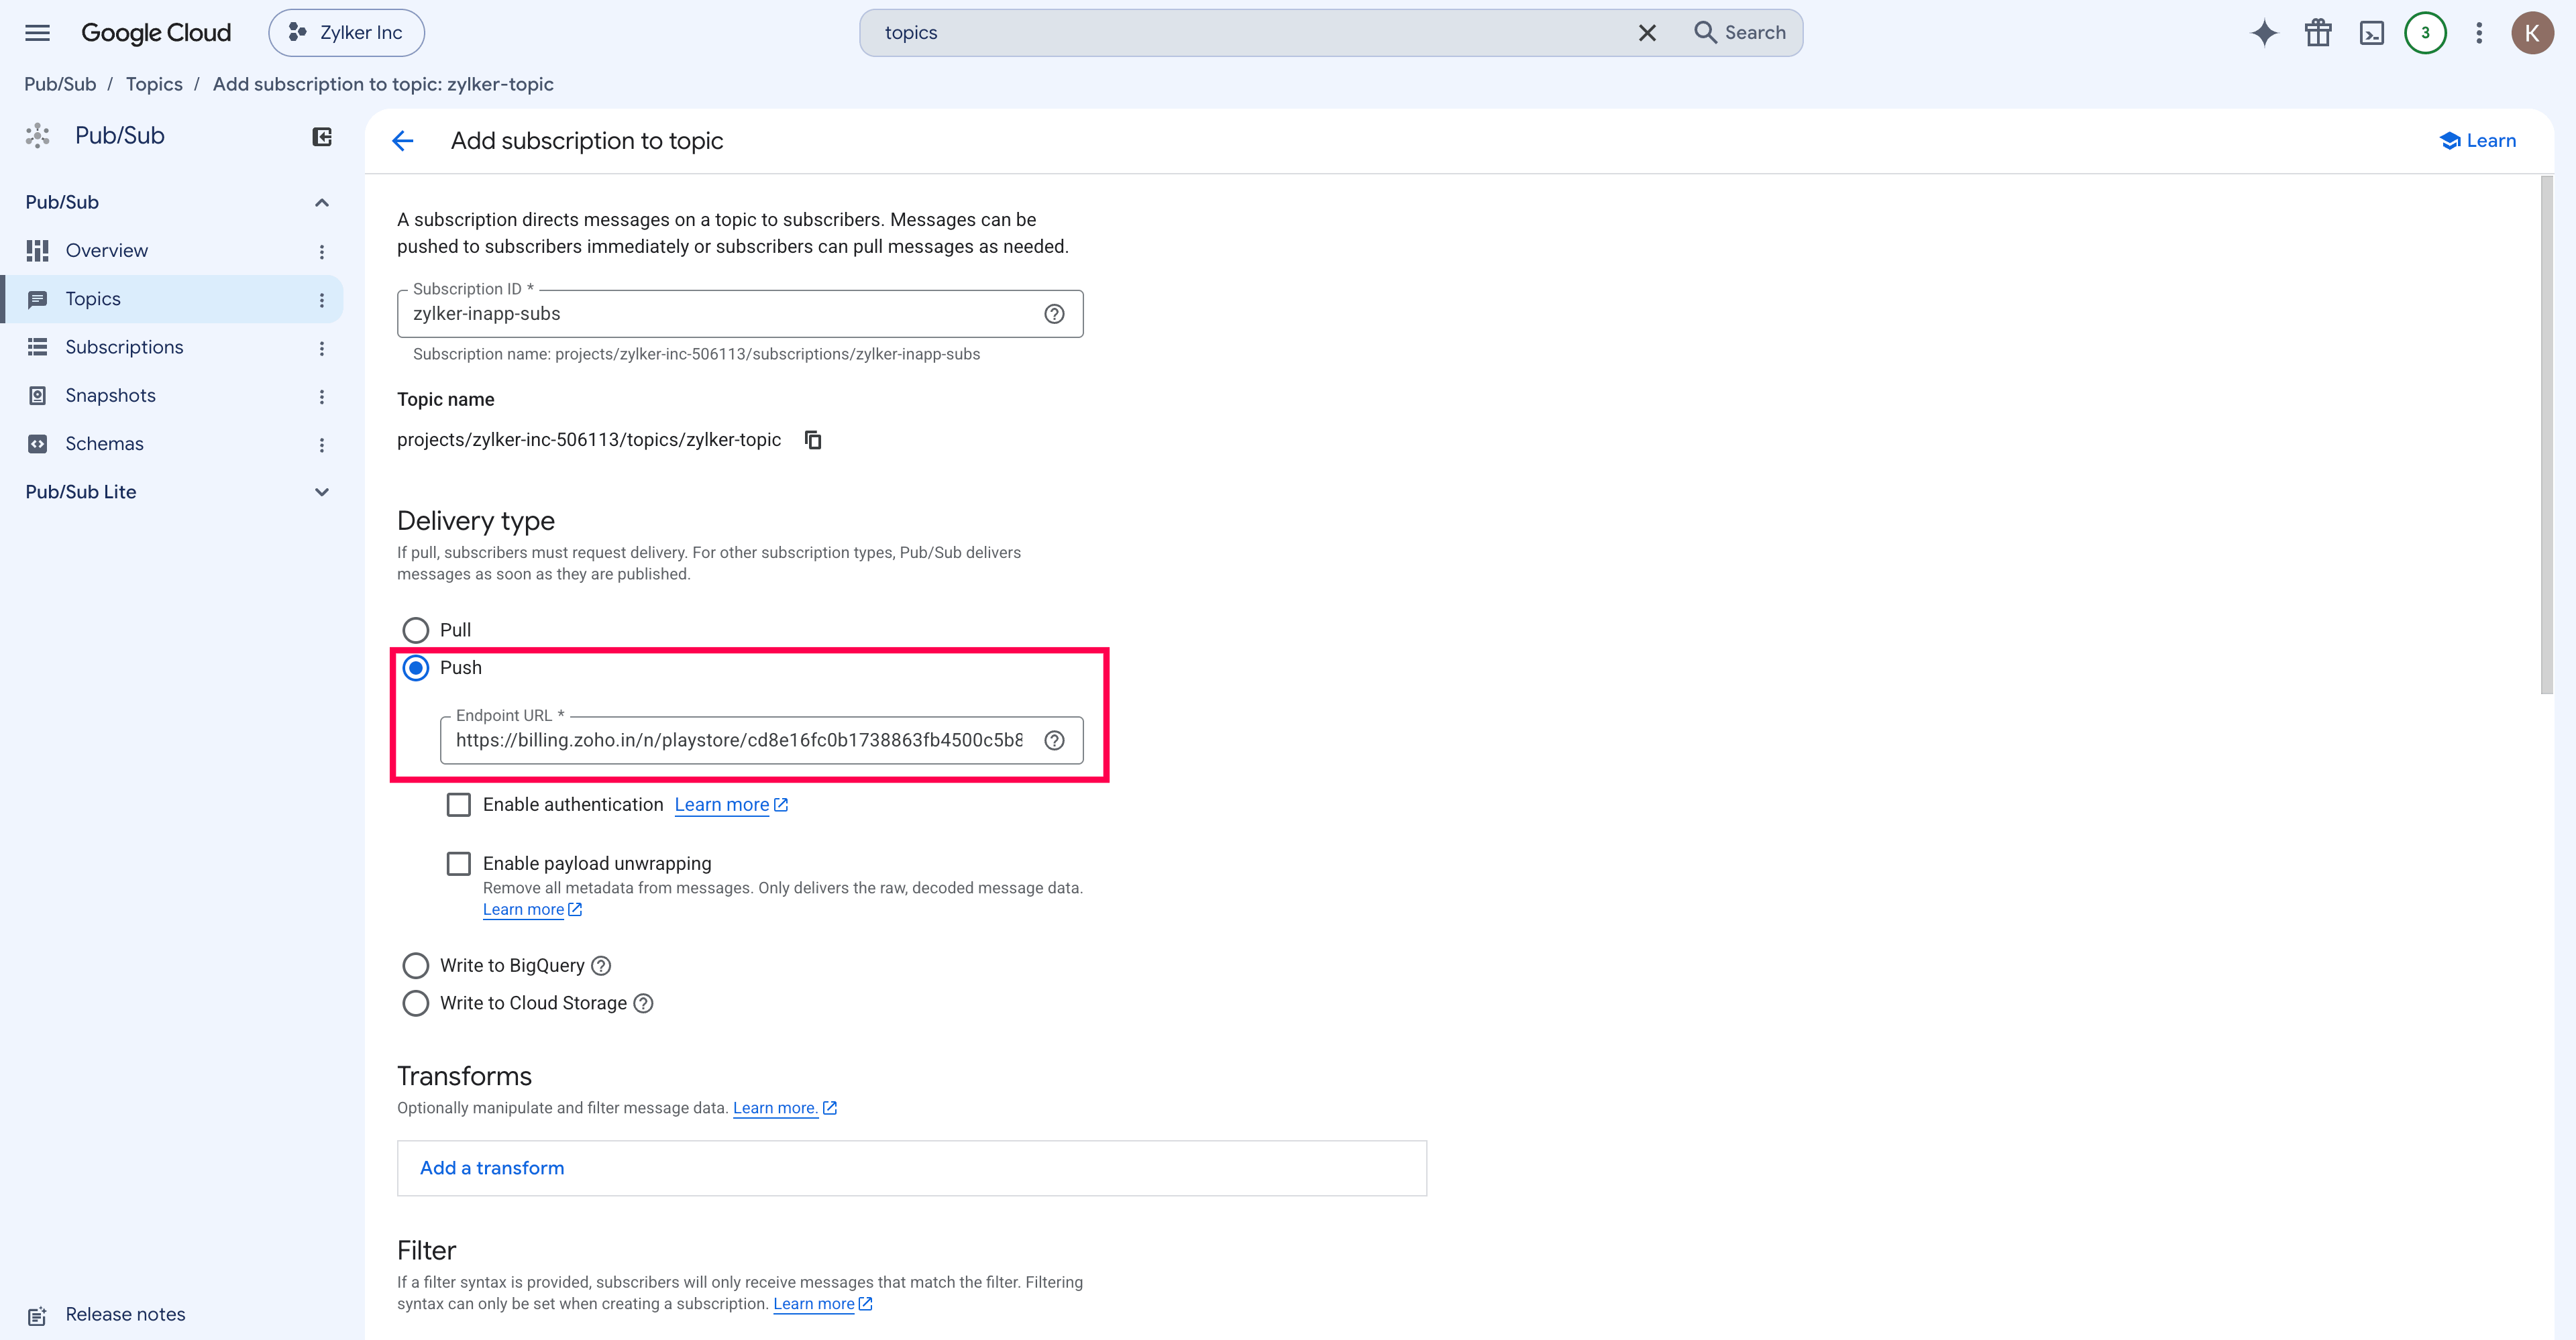Click the Search button
This screenshot has height=1340, width=2576.
[x=1740, y=33]
